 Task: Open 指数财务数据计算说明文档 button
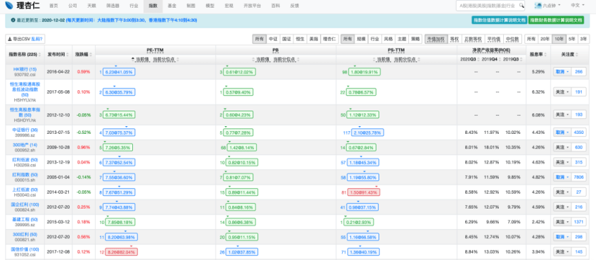coord(556,20)
